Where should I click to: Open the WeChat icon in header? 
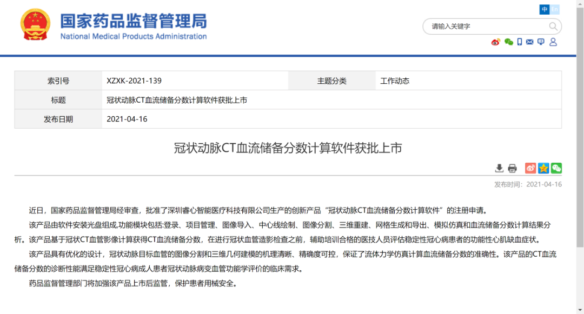[x=508, y=42]
